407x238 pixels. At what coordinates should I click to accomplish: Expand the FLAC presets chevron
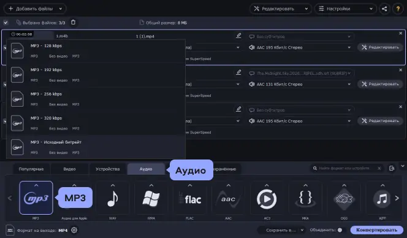[190, 185]
